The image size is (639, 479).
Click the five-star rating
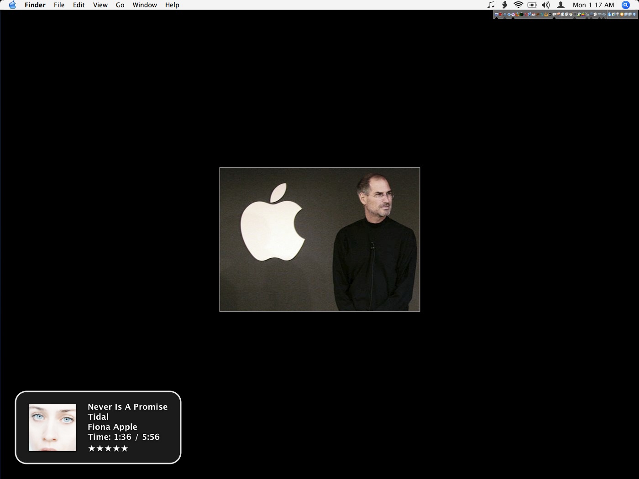(108, 448)
